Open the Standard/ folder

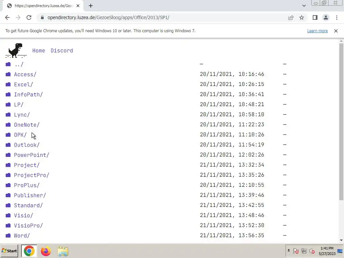point(28,206)
